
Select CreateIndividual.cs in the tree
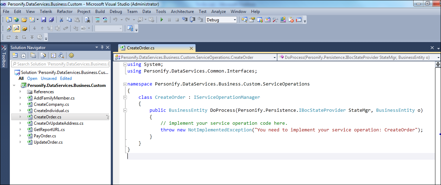coord(51,111)
